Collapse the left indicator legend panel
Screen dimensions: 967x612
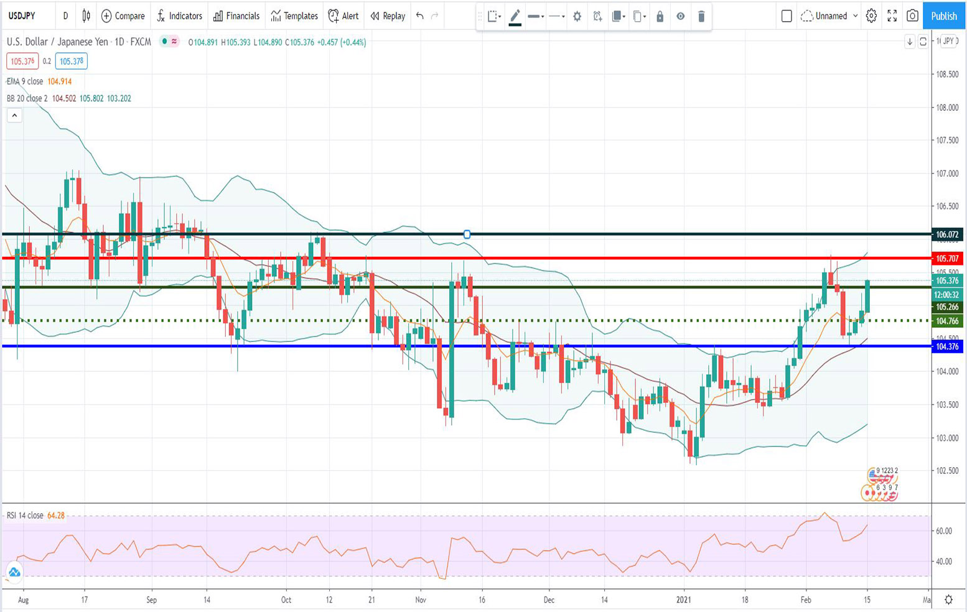[x=14, y=115]
